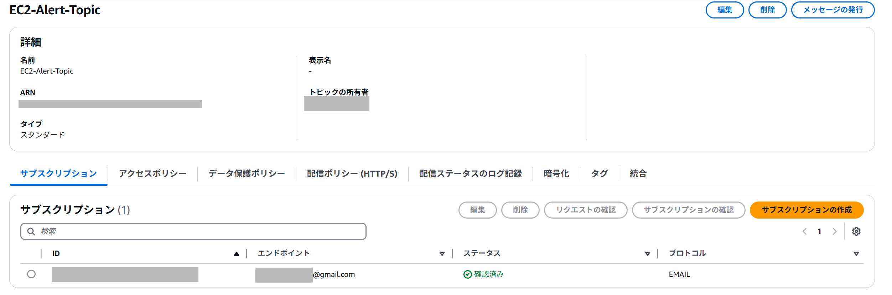Click the redacted subscription ID link
The image size is (892, 295).
[x=125, y=274]
